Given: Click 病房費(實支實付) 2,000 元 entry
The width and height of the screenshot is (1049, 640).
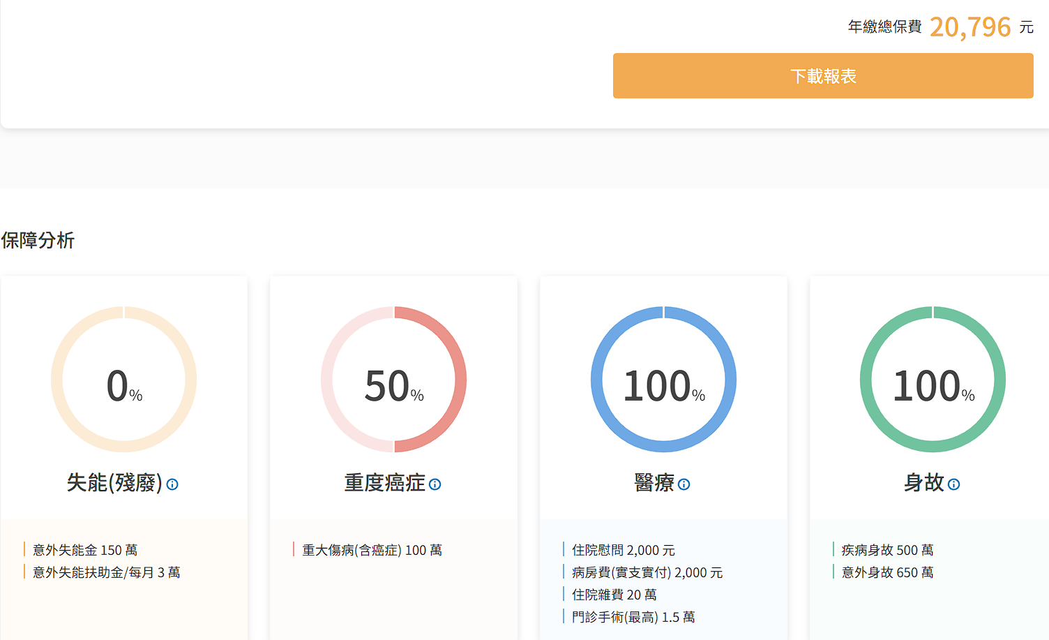Looking at the screenshot, I should coord(647,572).
